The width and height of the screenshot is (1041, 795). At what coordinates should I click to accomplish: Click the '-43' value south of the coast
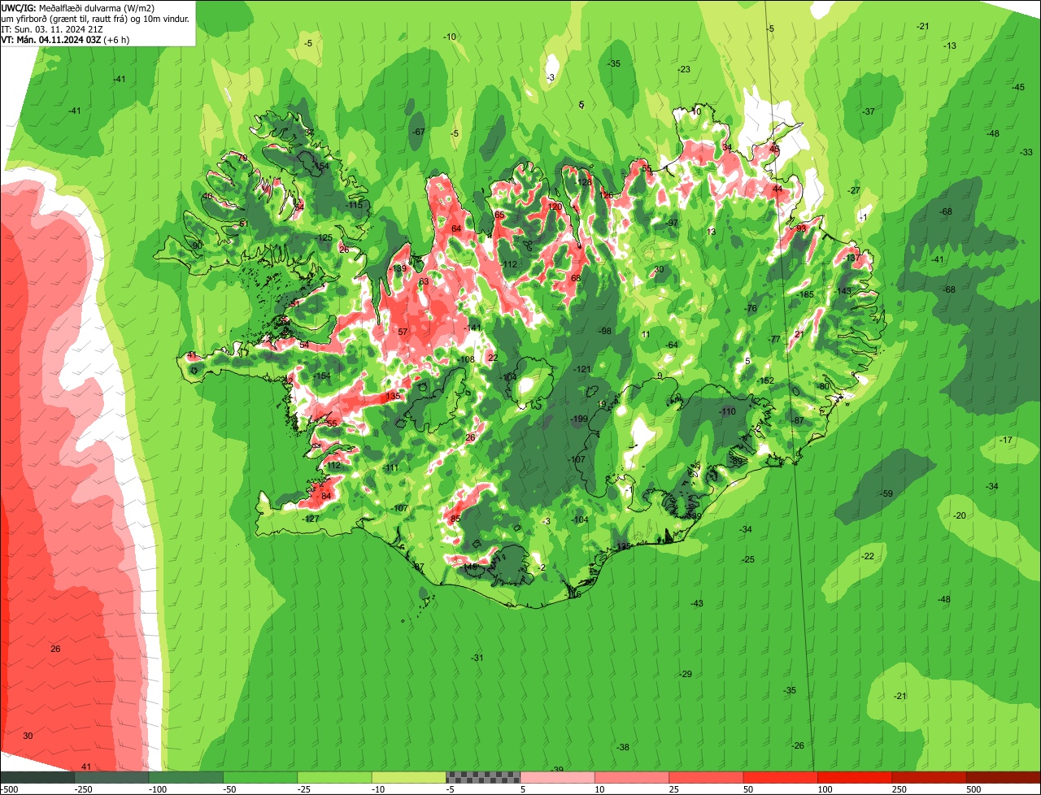pyautogui.click(x=696, y=603)
